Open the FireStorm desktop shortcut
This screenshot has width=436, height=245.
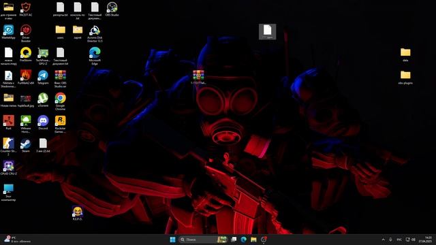[26, 54]
